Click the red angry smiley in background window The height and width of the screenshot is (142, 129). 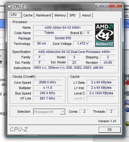coord(127,83)
